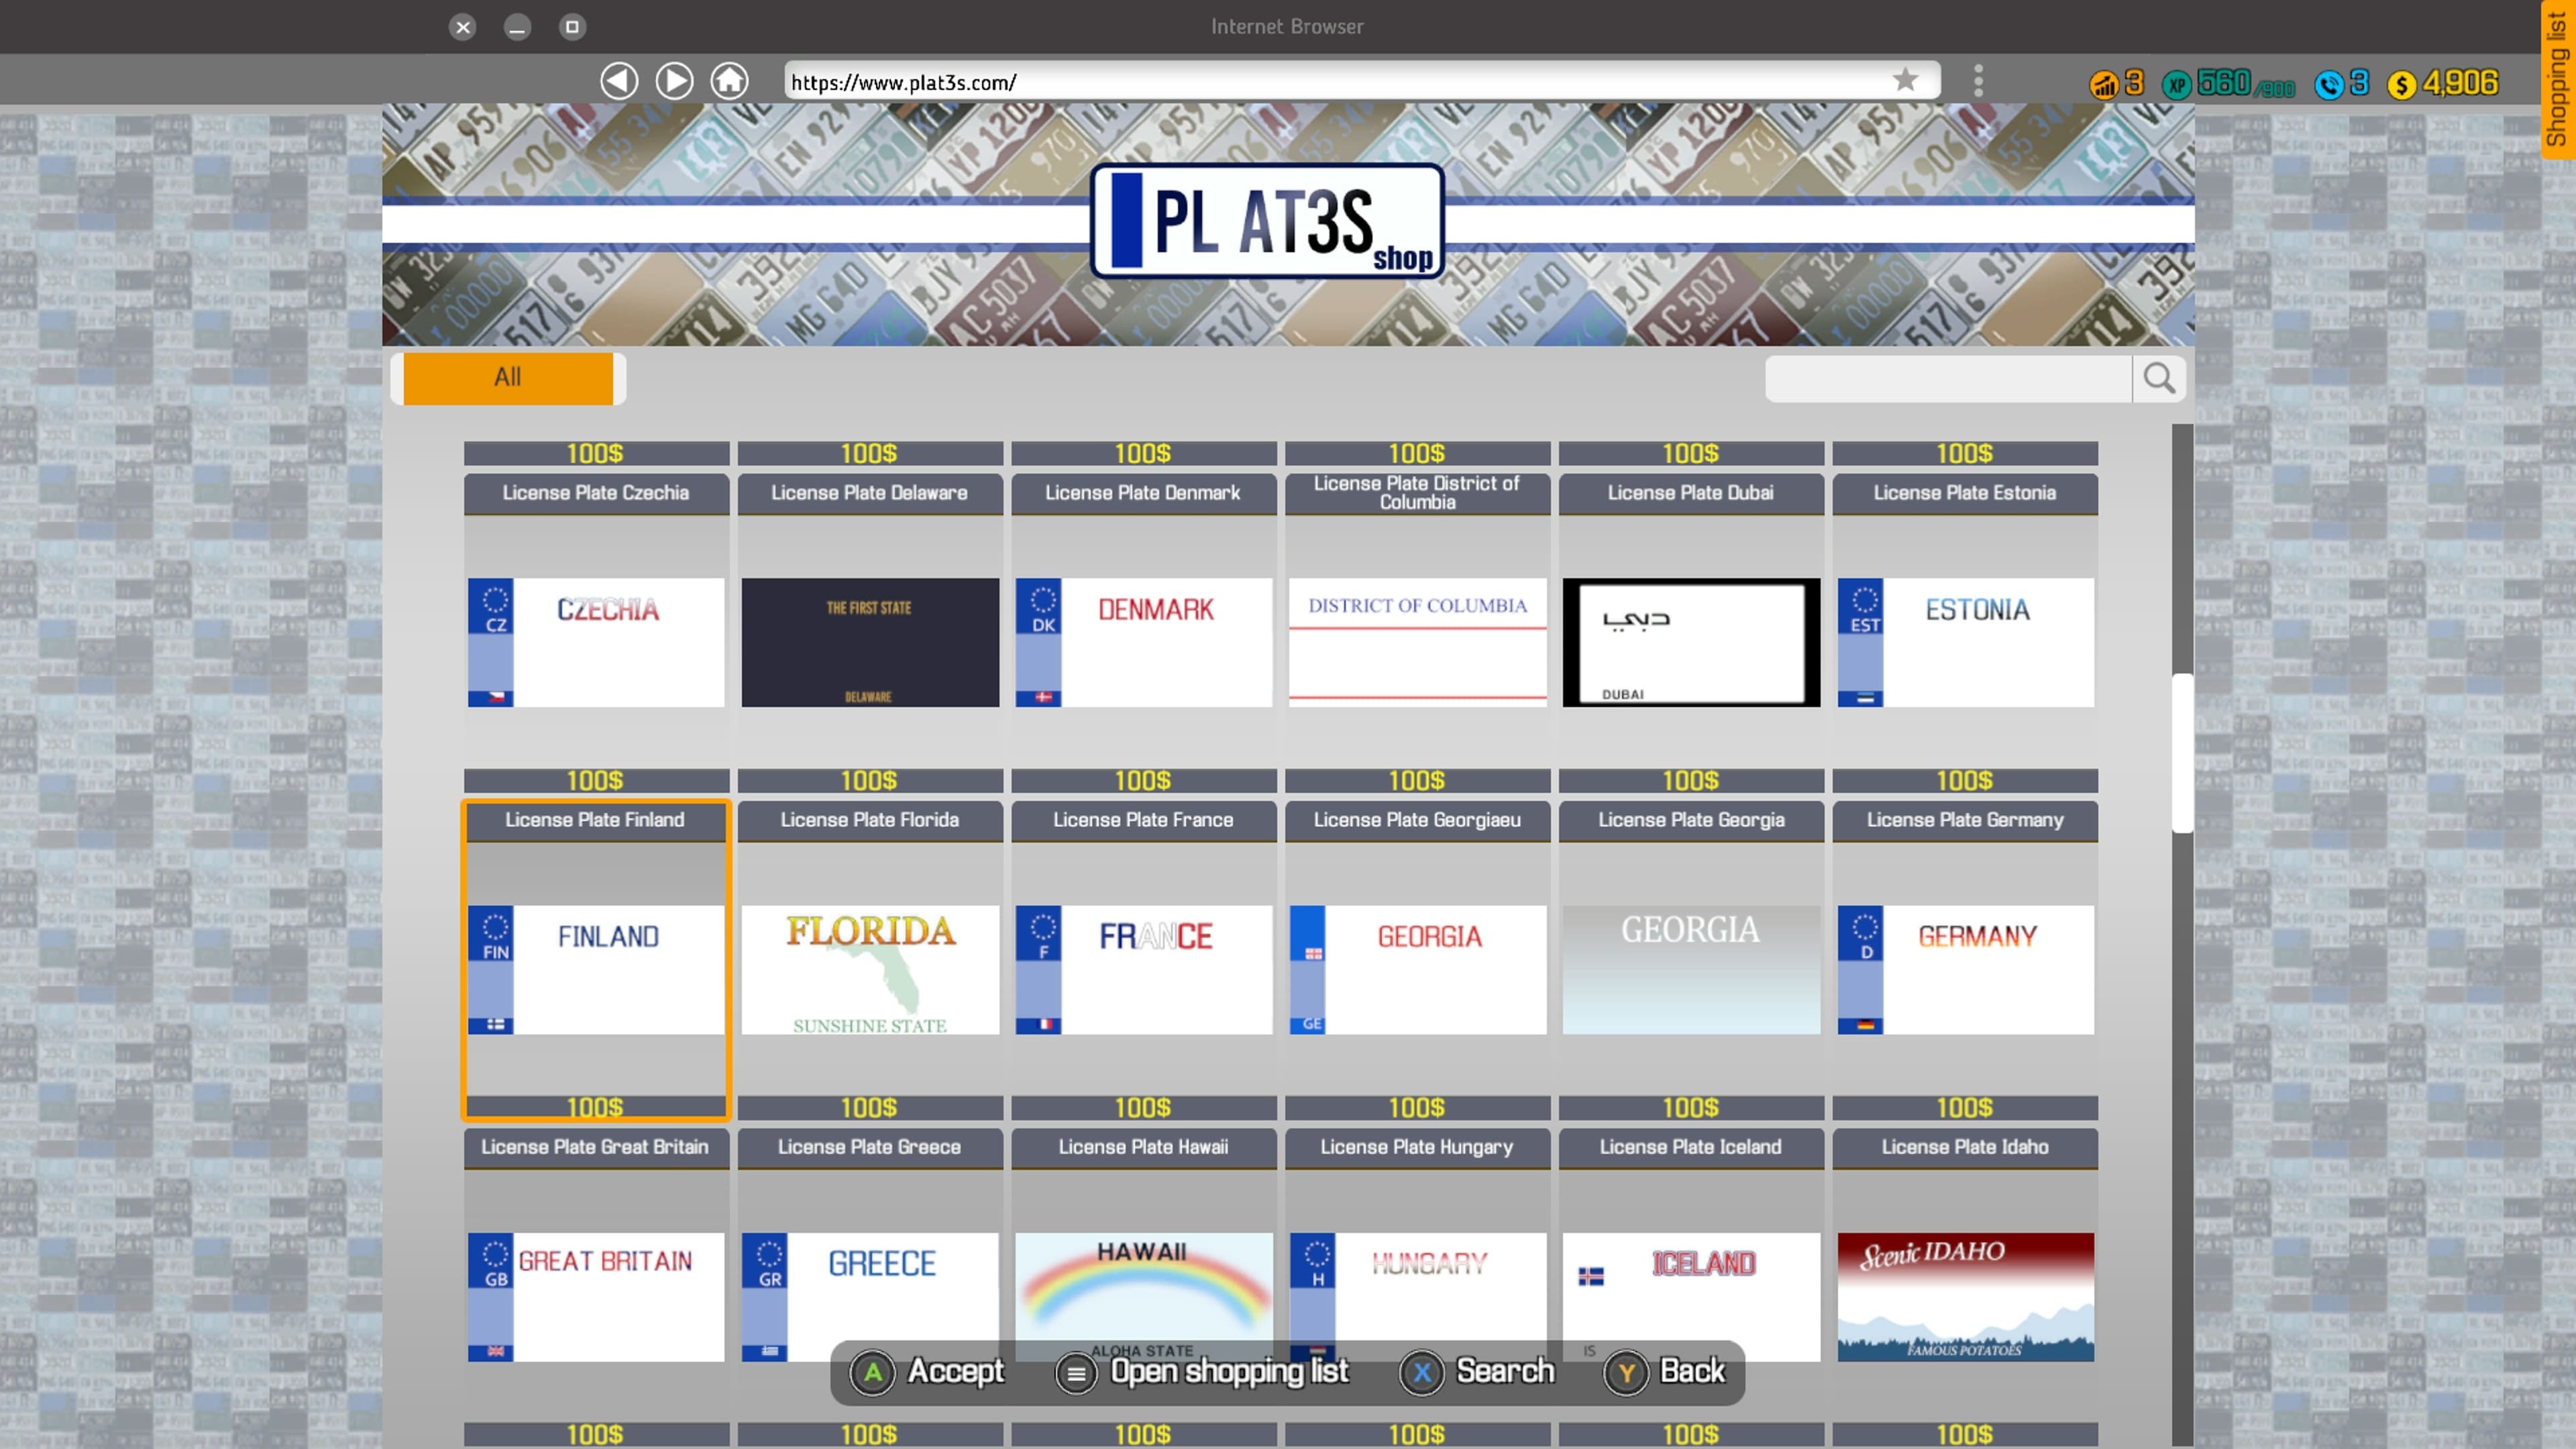Click the "License Plate Great Britain" title
This screenshot has width=2576, height=1449.
click(595, 1147)
